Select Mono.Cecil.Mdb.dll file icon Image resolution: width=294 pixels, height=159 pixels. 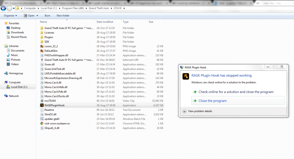42,87
